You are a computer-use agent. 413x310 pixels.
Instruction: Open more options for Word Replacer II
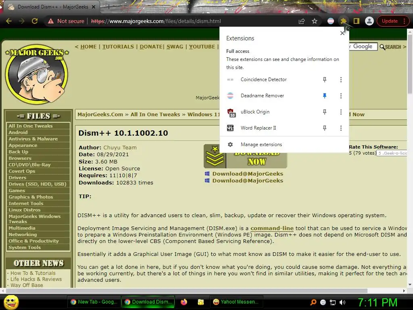341,128
